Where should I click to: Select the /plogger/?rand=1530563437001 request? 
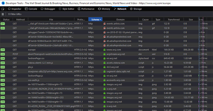106,32
